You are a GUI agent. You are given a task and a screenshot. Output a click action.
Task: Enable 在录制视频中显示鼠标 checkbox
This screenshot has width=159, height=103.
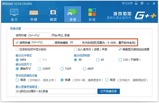tap(17, 49)
